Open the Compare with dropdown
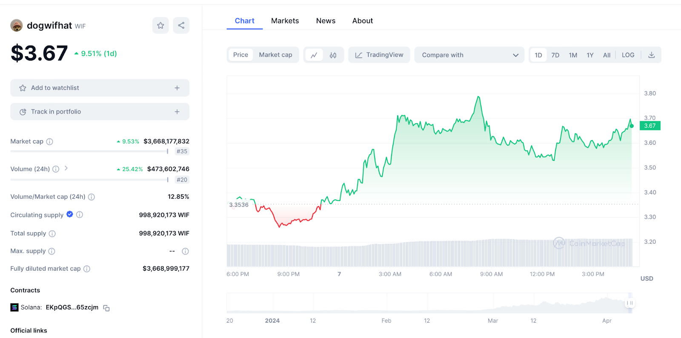Screen dimensions: 681x338 tap(469, 55)
